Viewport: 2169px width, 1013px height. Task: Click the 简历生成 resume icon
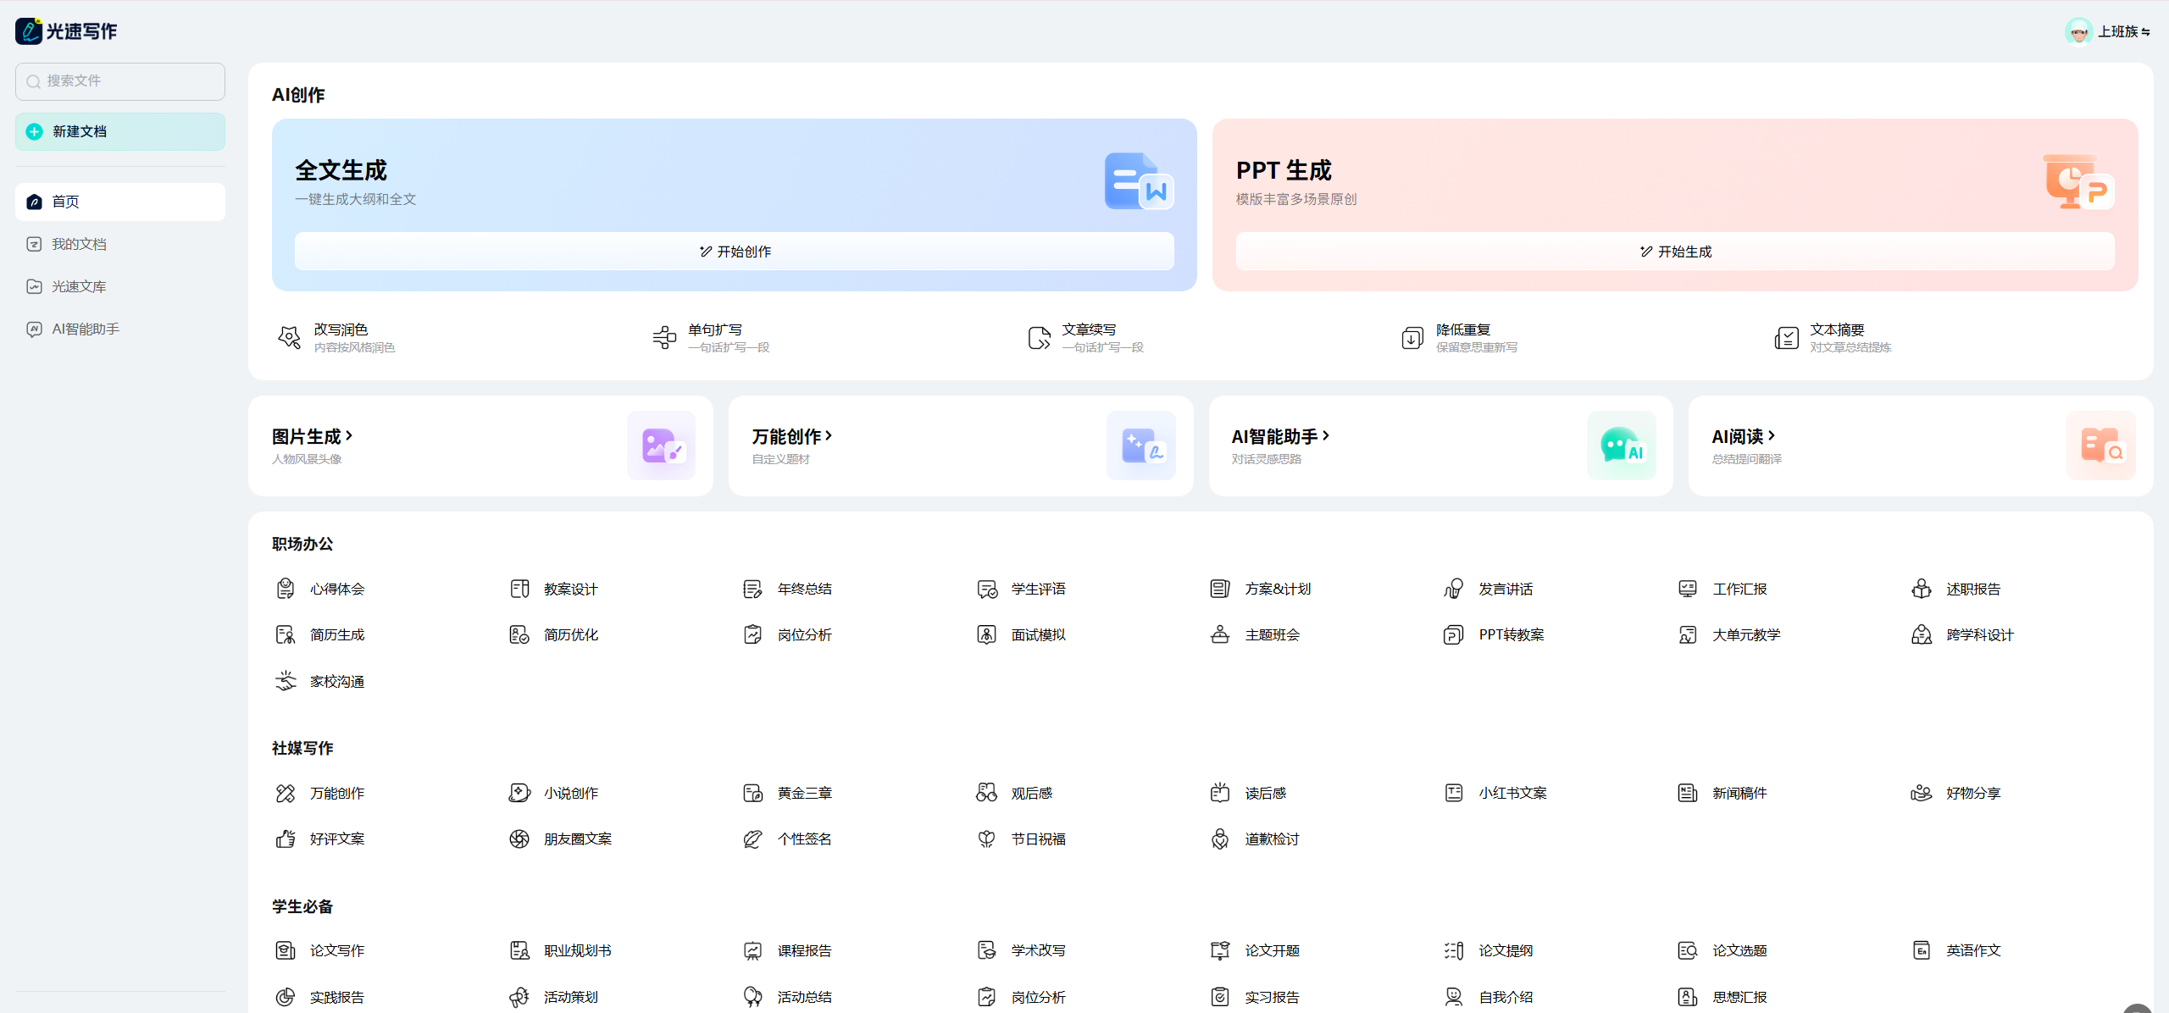point(286,634)
